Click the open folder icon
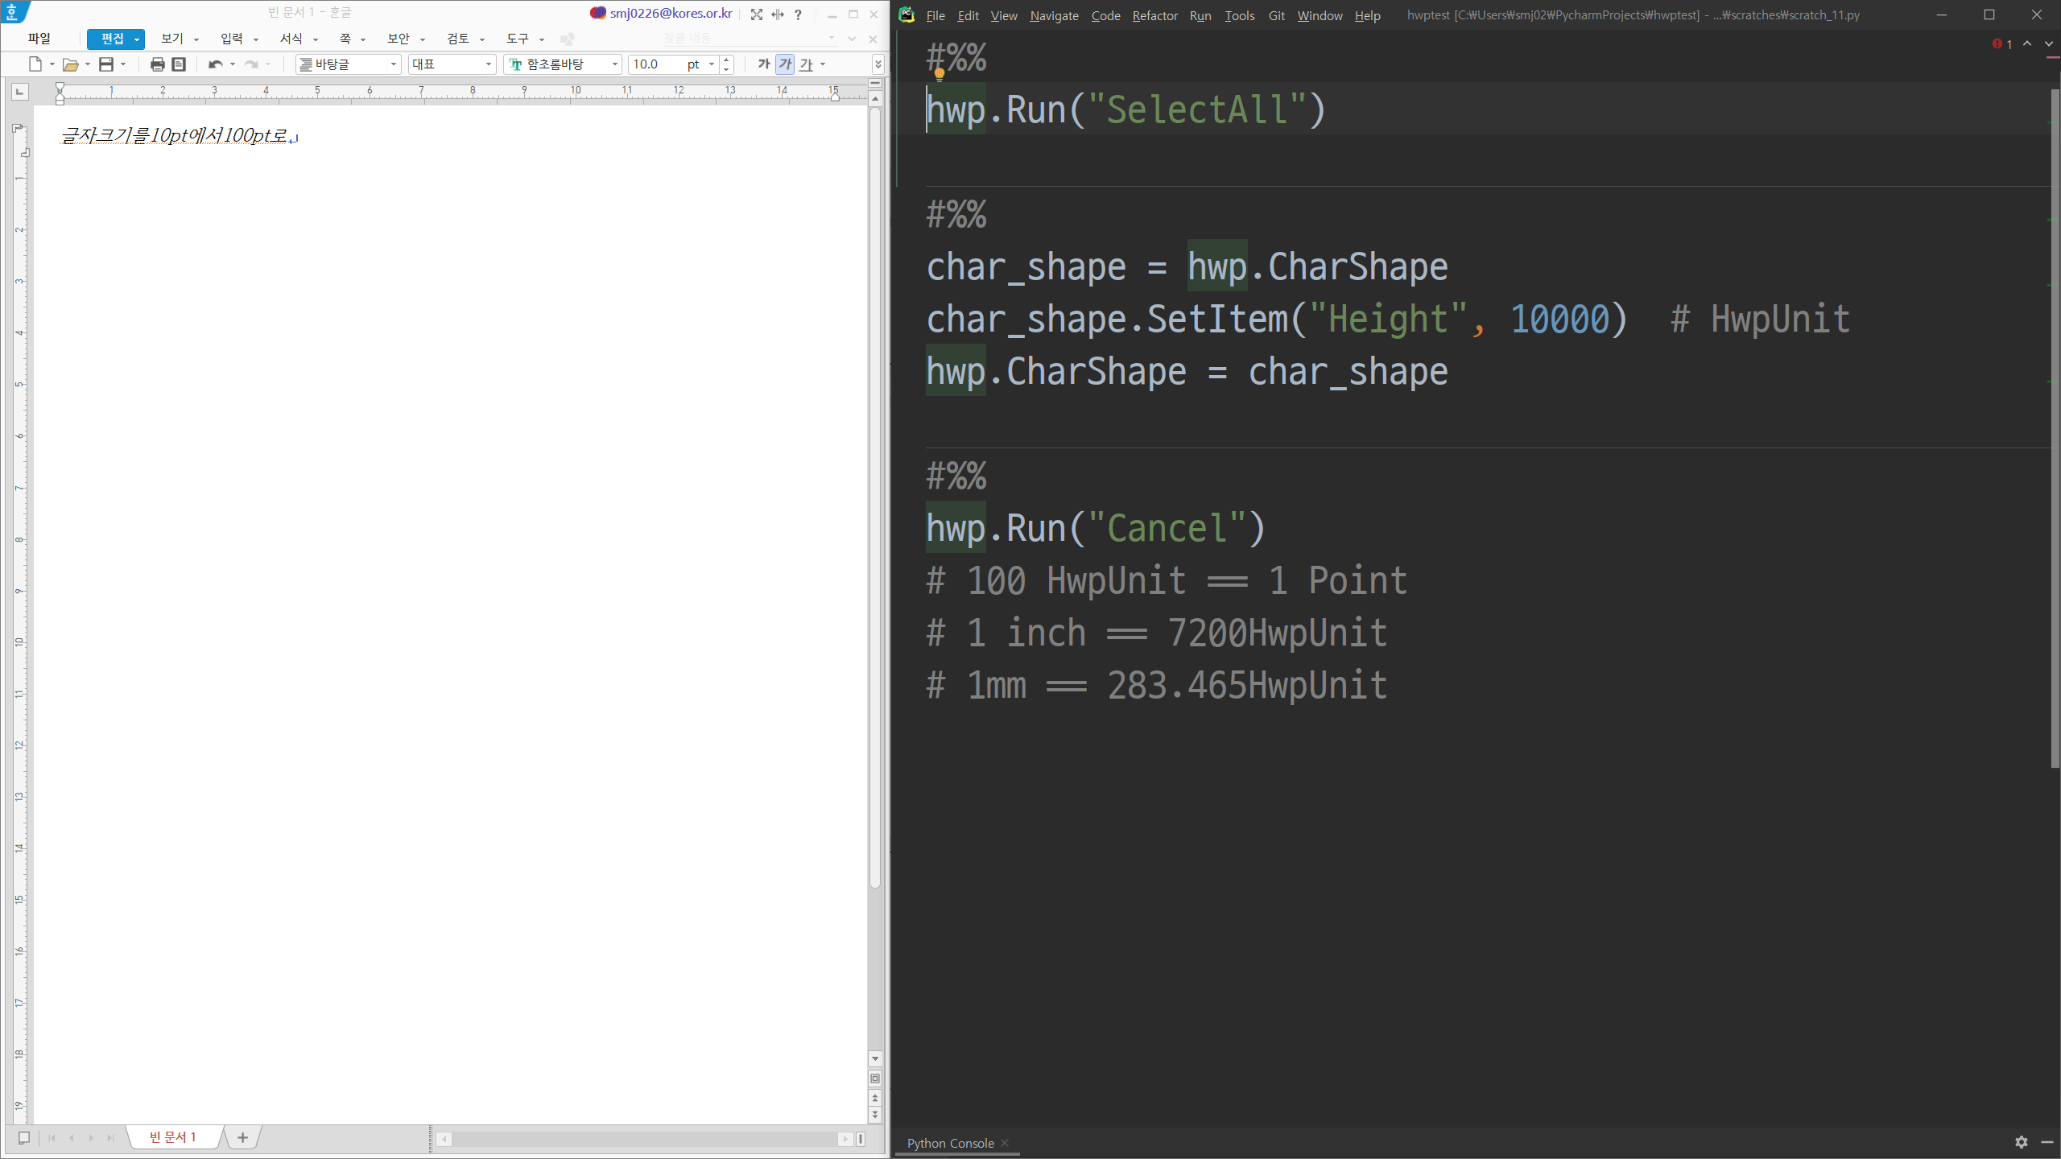 [70, 64]
